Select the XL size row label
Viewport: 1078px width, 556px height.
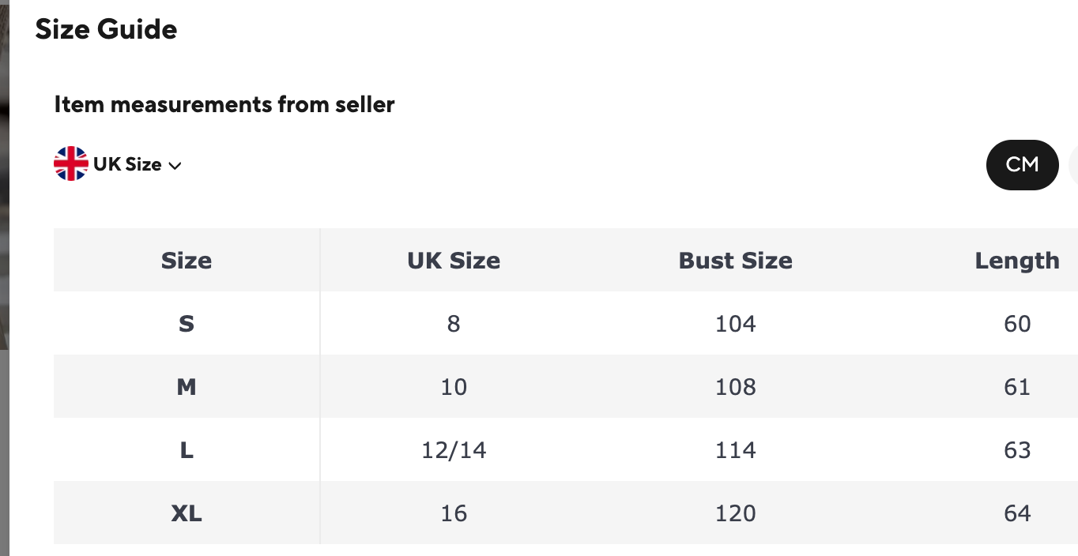[x=187, y=513]
